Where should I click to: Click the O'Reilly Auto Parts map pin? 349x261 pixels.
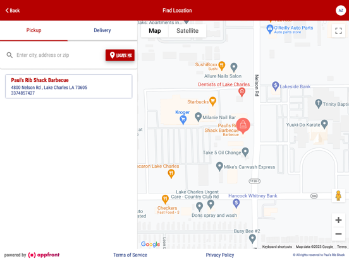(x=270, y=29)
